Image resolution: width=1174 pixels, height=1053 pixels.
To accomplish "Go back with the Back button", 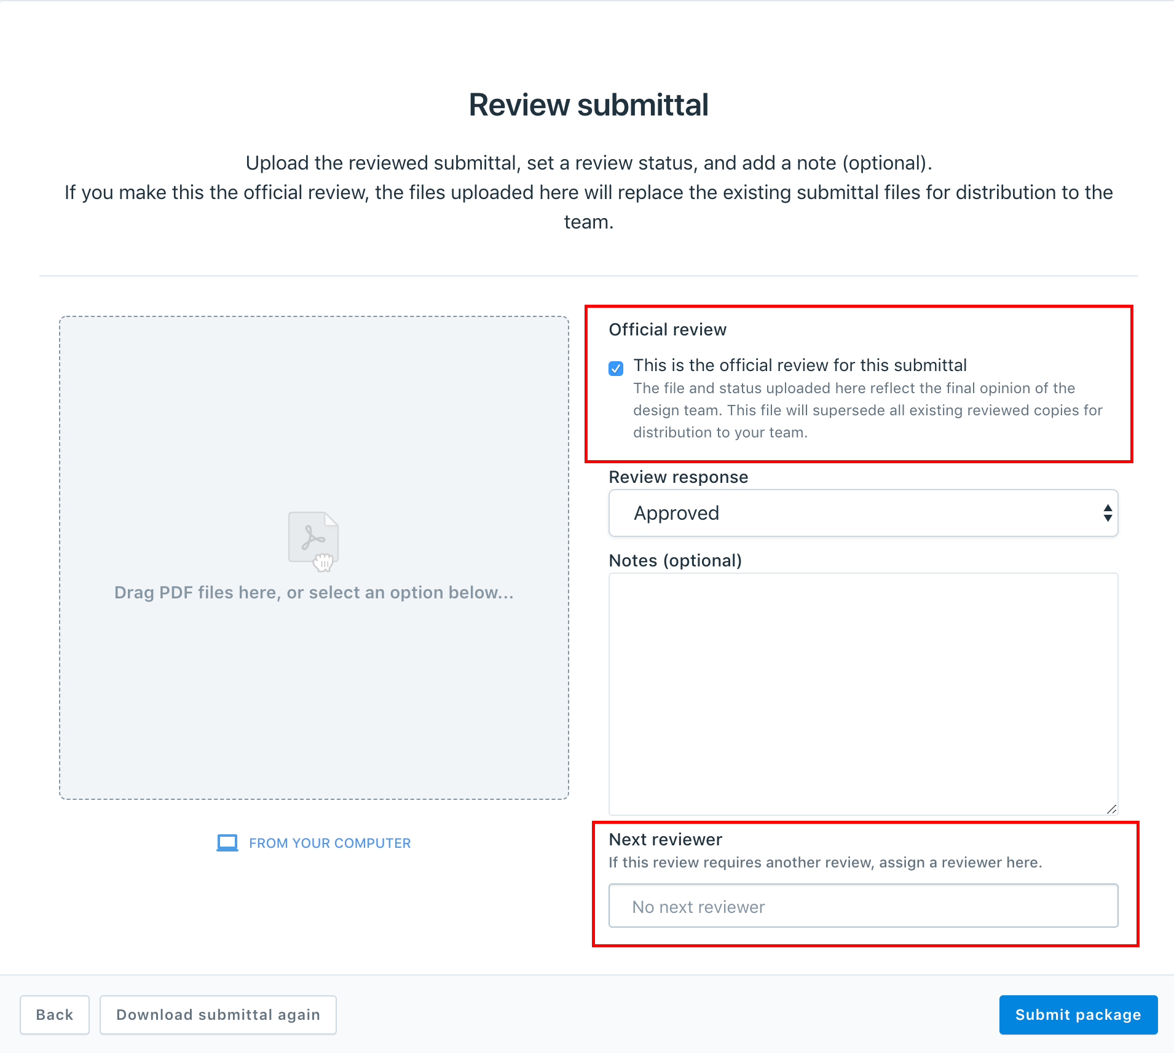I will 55,1015.
